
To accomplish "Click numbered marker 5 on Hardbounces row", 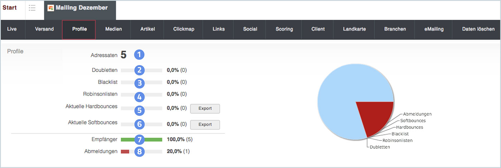I will 139,110.
